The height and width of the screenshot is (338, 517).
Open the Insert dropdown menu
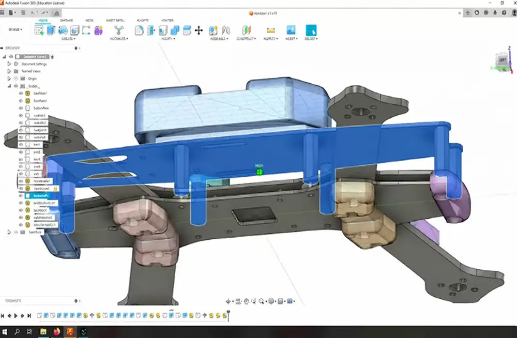point(292,39)
